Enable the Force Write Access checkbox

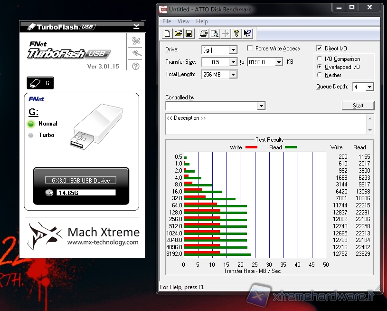pos(250,49)
